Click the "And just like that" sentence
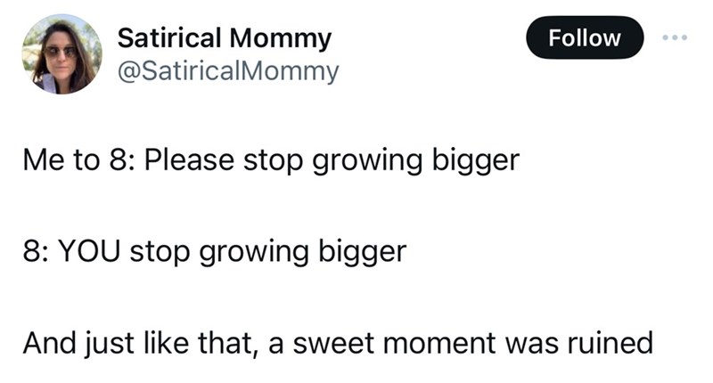The image size is (713, 383). click(x=337, y=341)
